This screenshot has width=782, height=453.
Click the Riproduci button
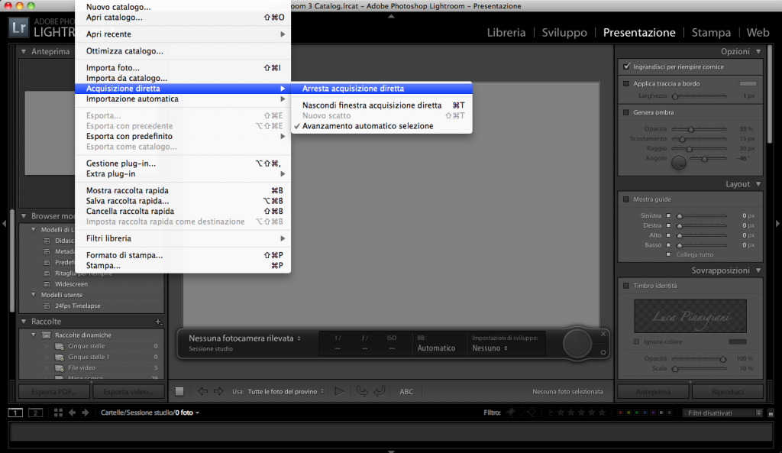pyautogui.click(x=728, y=392)
